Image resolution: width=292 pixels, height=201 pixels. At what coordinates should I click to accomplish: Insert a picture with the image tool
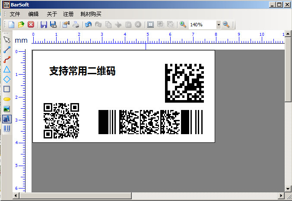click(x=7, y=109)
